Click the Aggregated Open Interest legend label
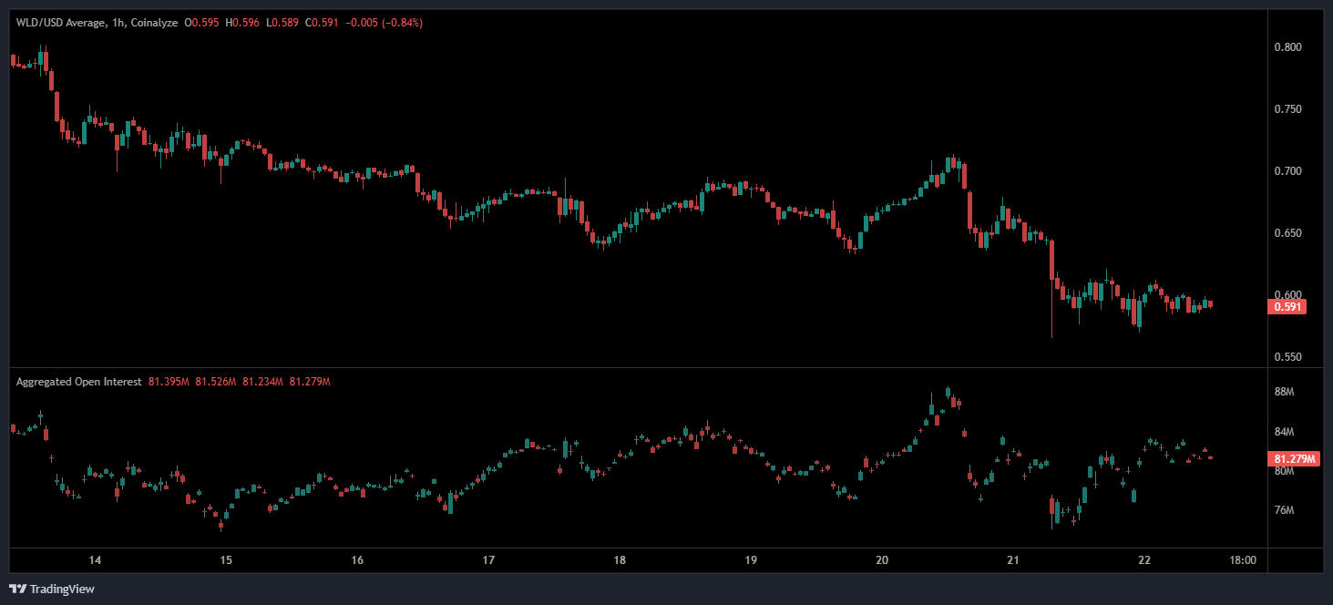The image size is (1333, 605). click(x=78, y=382)
